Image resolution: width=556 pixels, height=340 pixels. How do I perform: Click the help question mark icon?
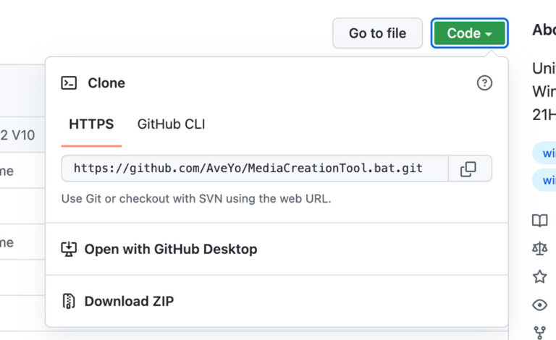pyautogui.click(x=484, y=83)
